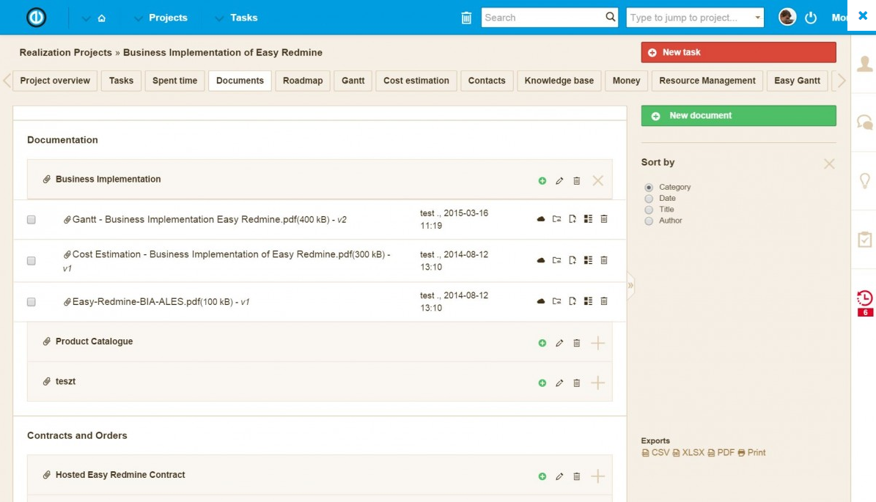Open the user sidebar icon
This screenshot has height=502, width=876.
click(865, 64)
